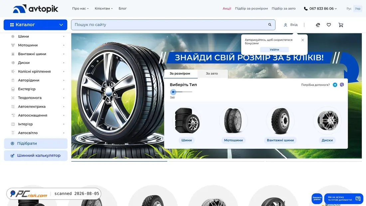Click the Мотошини sidebar category icon
The width and height of the screenshot is (366, 206).
13,45
